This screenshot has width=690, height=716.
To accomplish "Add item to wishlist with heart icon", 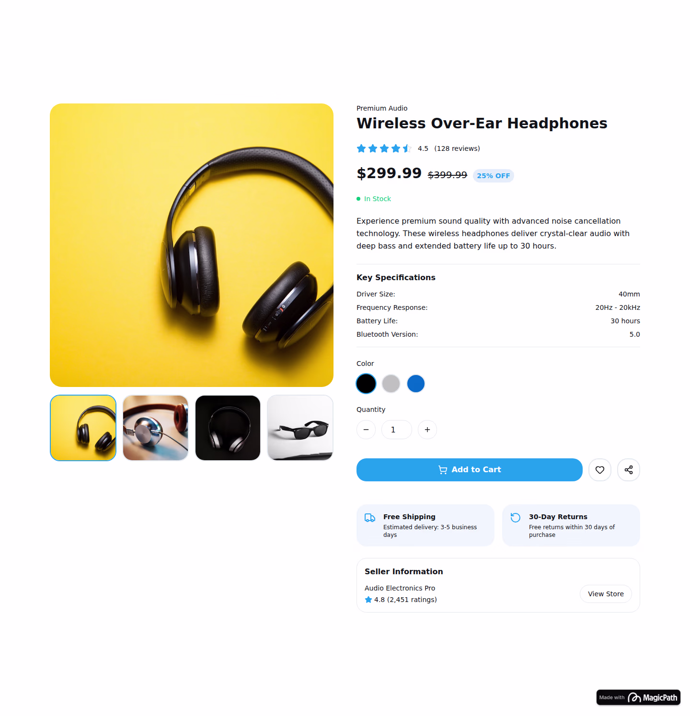I will pyautogui.click(x=599, y=470).
